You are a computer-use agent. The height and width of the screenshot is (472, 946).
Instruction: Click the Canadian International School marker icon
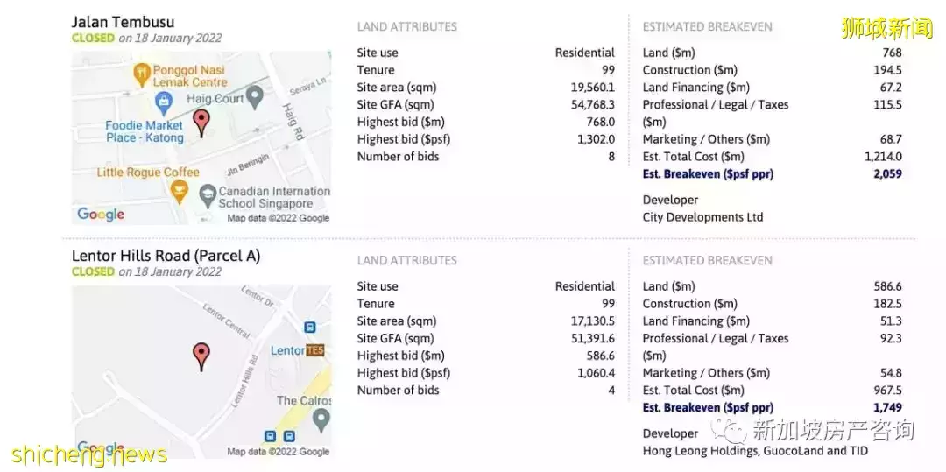tap(208, 194)
